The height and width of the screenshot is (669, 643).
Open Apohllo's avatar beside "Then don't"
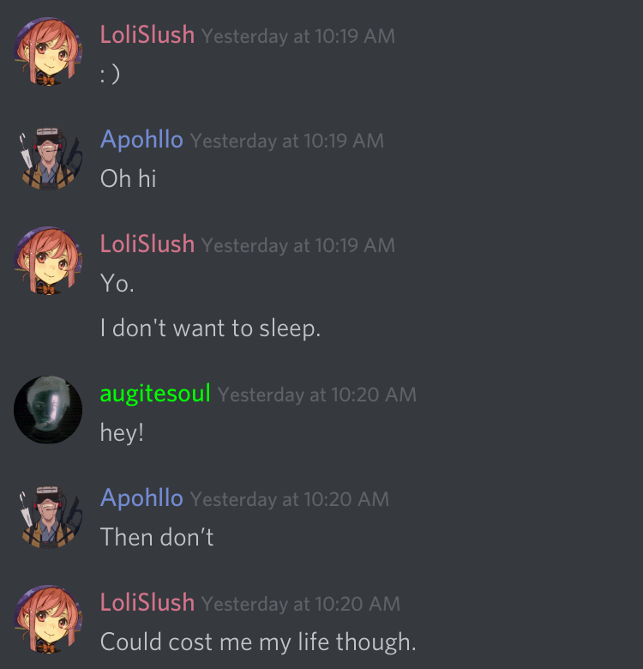pyautogui.click(x=48, y=516)
